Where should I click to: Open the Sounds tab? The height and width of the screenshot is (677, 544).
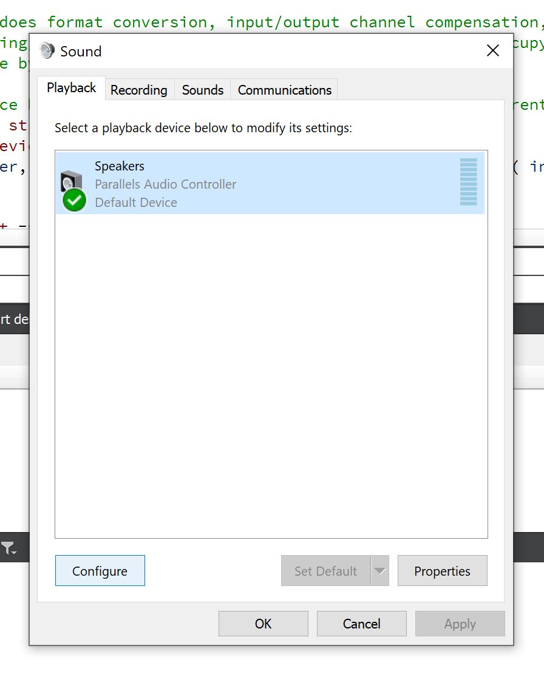click(202, 90)
